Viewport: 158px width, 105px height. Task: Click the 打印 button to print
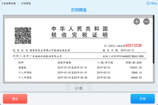click(143, 99)
